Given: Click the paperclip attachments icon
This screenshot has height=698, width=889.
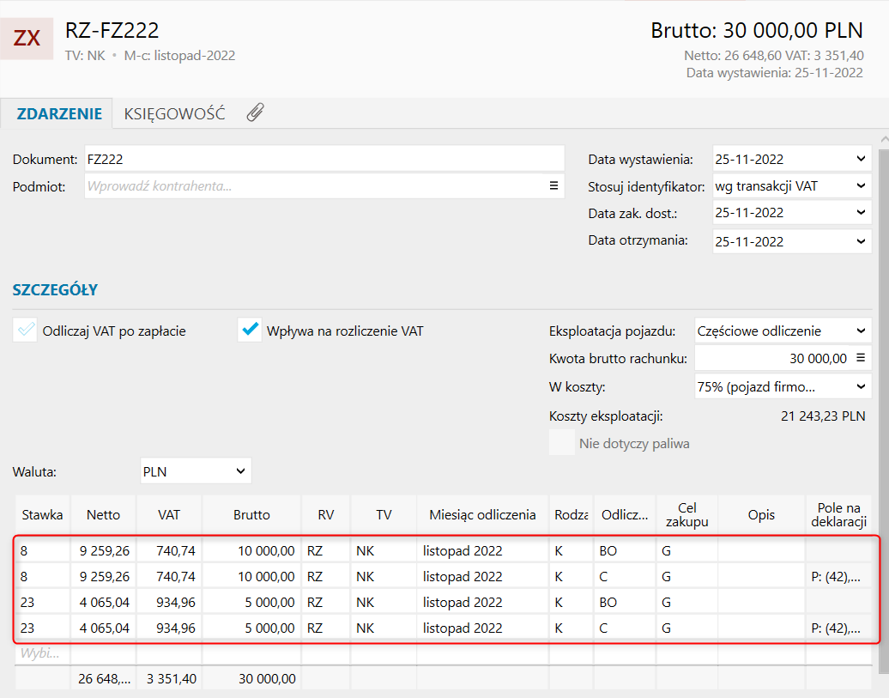Looking at the screenshot, I should coord(255,112).
